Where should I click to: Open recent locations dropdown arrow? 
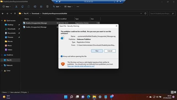coord(11,14)
